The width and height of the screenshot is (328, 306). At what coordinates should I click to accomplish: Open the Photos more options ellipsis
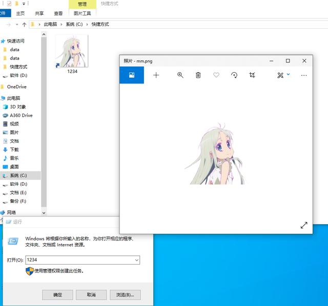click(304, 75)
